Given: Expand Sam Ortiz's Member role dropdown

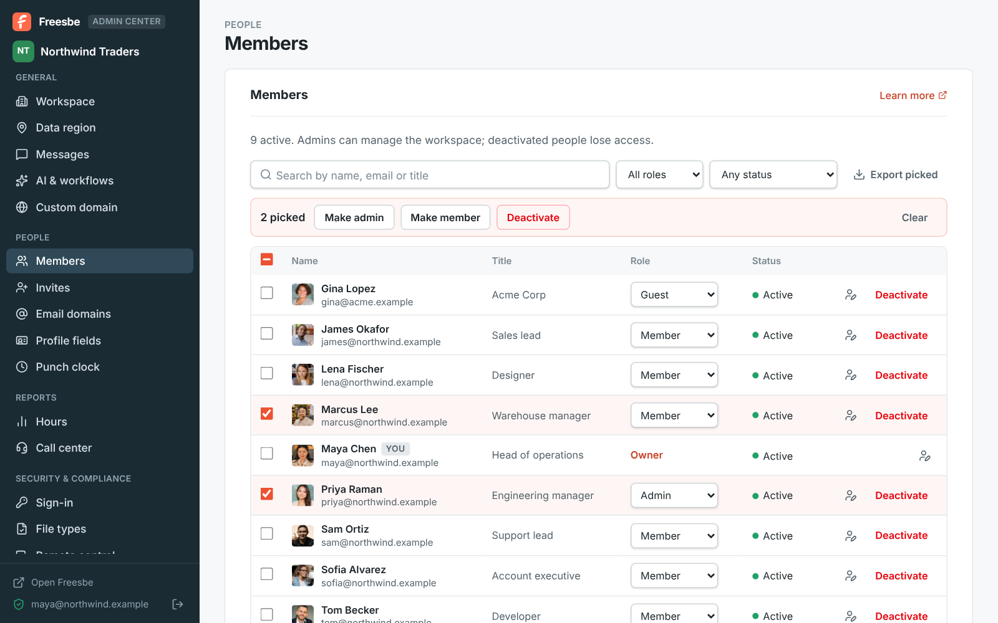Looking at the screenshot, I should coord(674,536).
